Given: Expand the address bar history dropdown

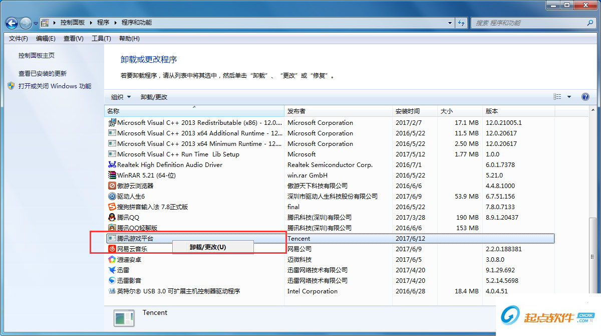Looking at the screenshot, I should pyautogui.click(x=450, y=23).
